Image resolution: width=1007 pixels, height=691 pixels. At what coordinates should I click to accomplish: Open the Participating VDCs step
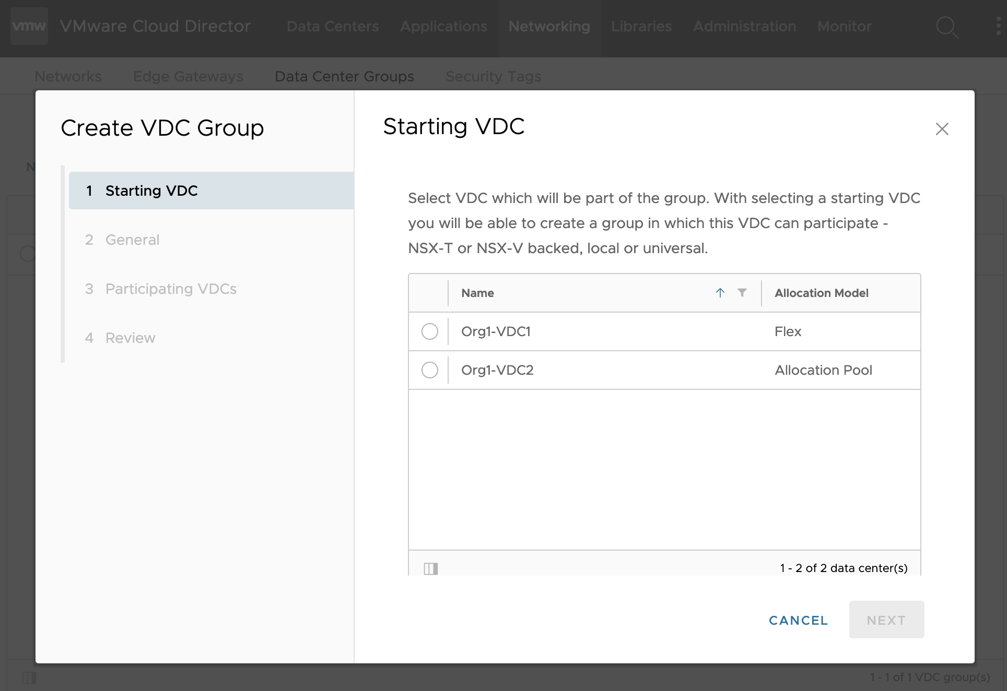[171, 289]
